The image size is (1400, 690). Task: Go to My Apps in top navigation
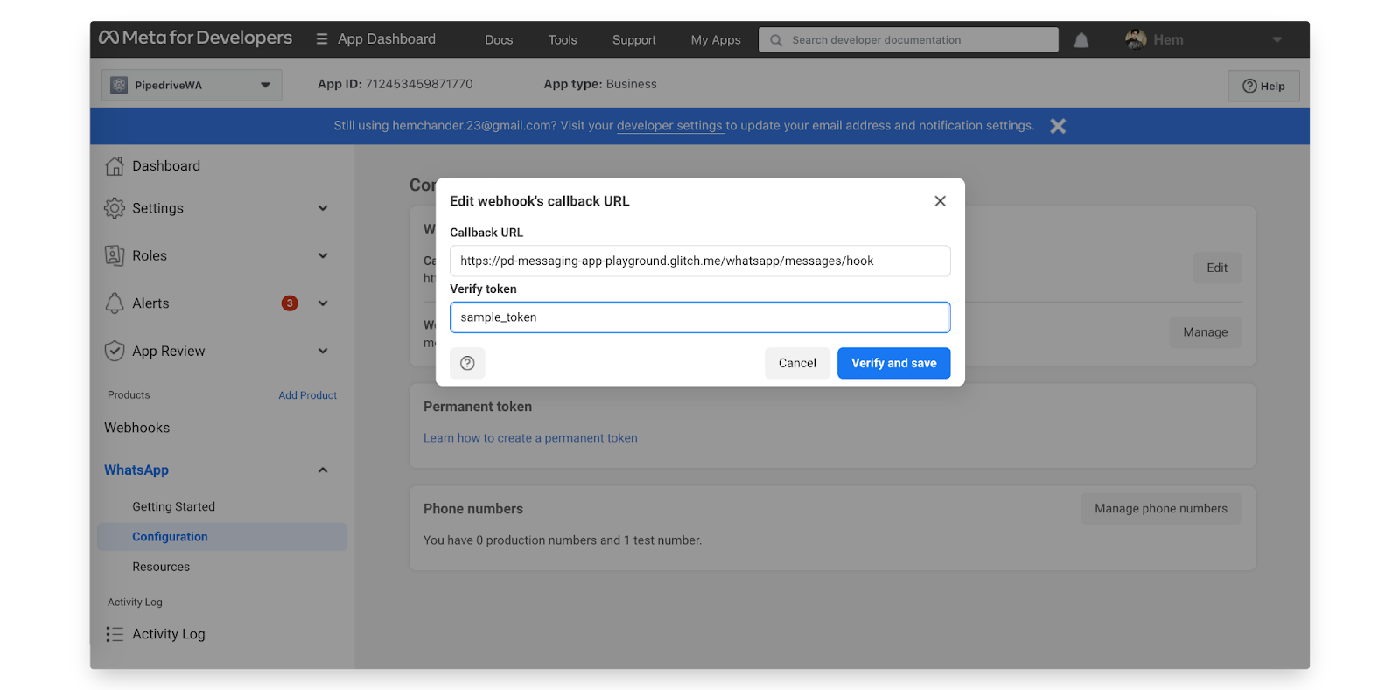click(715, 40)
